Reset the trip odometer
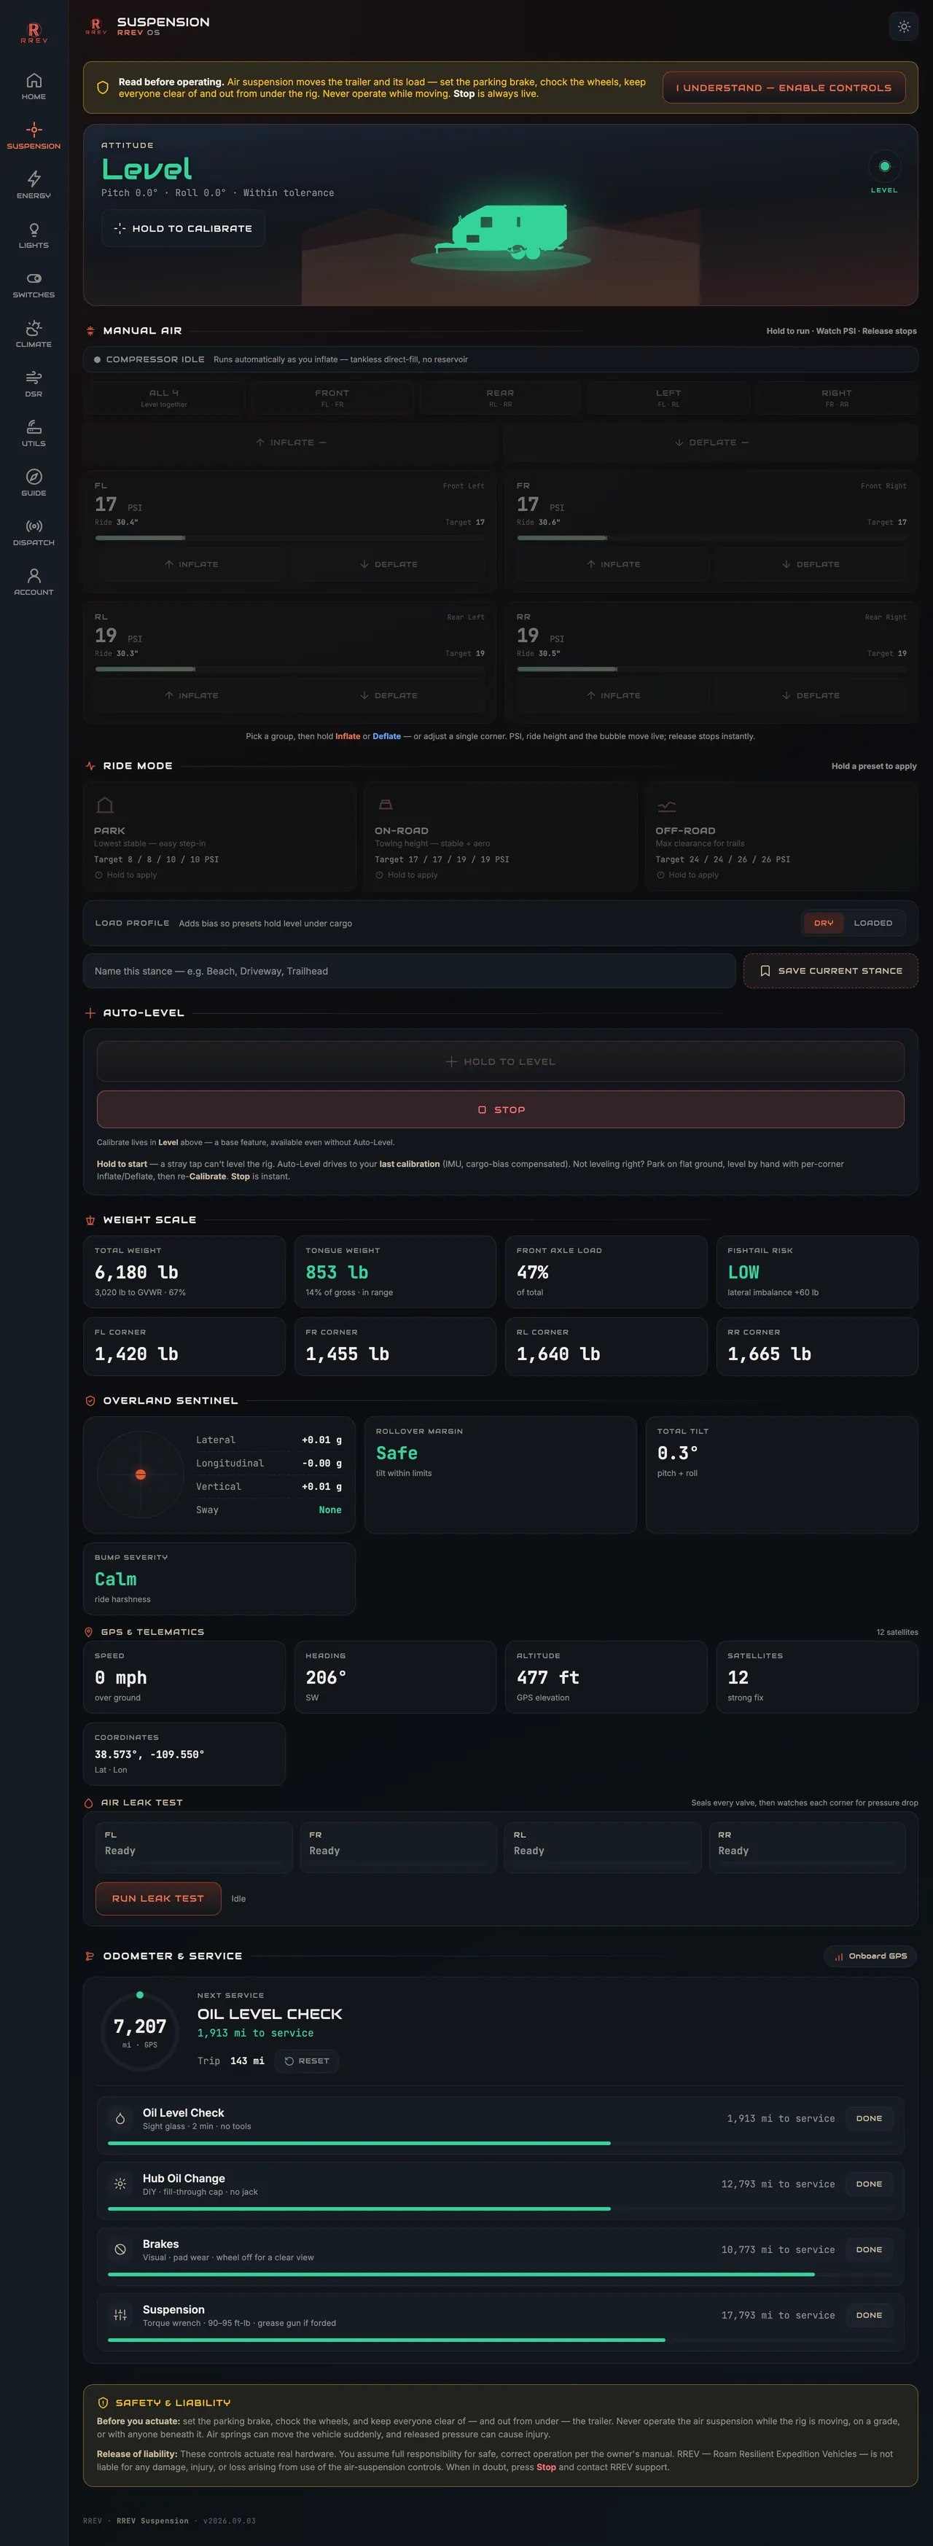Image resolution: width=933 pixels, height=2546 pixels. point(306,2061)
